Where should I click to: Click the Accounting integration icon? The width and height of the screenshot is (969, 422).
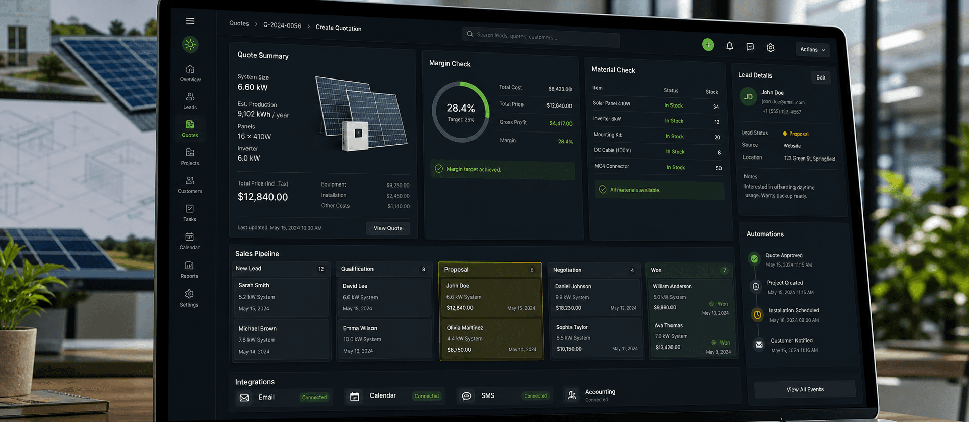tap(572, 395)
